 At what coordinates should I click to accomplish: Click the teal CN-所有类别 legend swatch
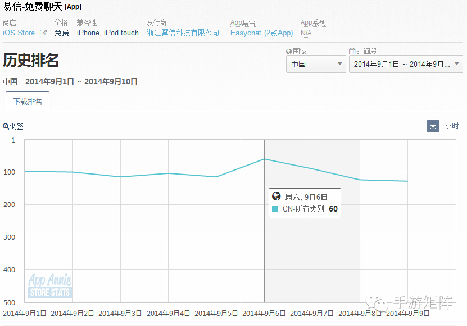coord(275,209)
